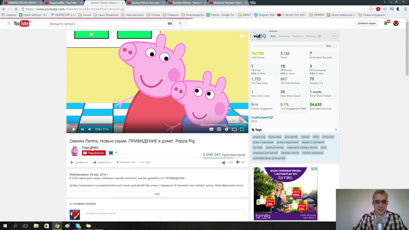Click the Tags edit pencil icon

pos(336,130)
